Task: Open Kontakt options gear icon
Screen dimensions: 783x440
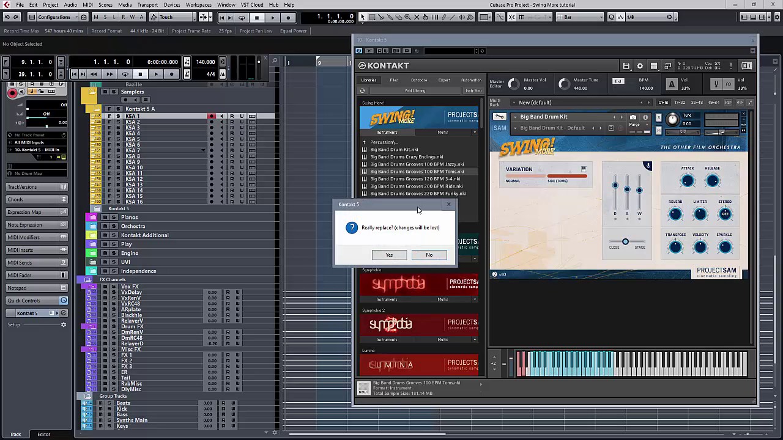Action: click(640, 66)
